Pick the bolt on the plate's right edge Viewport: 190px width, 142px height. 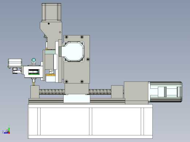(88, 59)
